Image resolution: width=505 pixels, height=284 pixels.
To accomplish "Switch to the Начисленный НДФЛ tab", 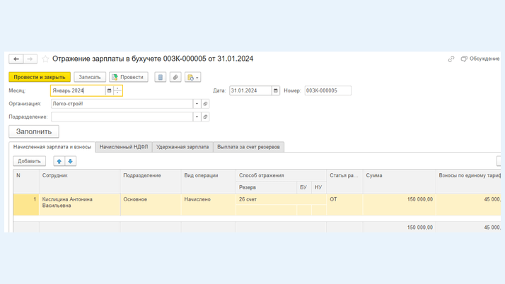I will coord(124,147).
